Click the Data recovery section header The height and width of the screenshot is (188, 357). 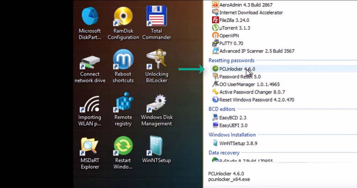[224, 152]
